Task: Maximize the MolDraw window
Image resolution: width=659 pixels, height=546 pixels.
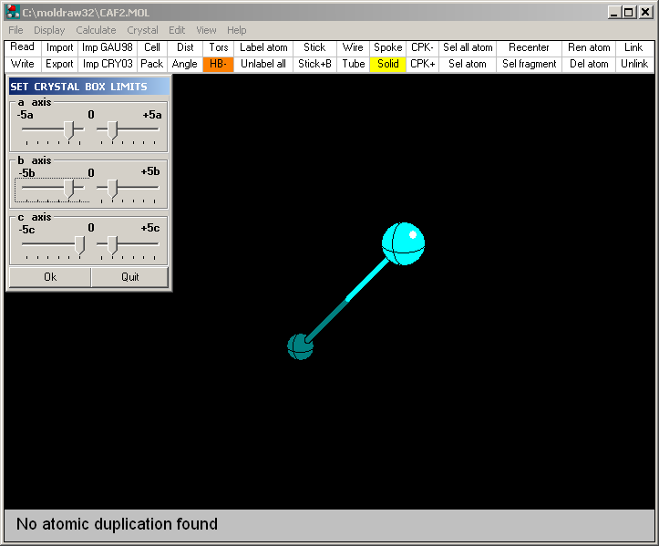Action: (x=628, y=12)
